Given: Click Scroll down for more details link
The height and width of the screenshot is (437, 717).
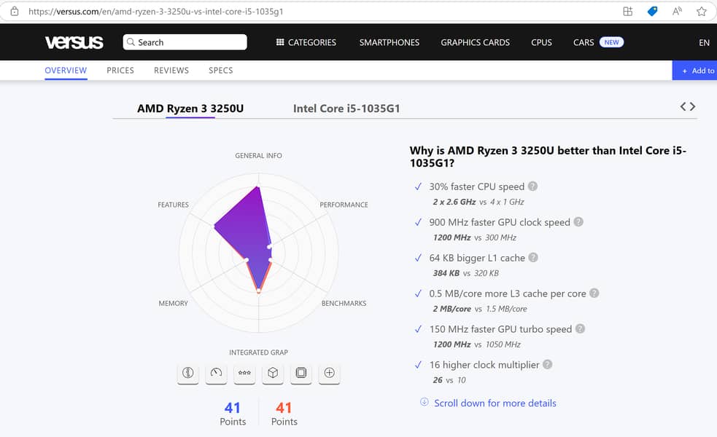Looking at the screenshot, I should (x=495, y=403).
